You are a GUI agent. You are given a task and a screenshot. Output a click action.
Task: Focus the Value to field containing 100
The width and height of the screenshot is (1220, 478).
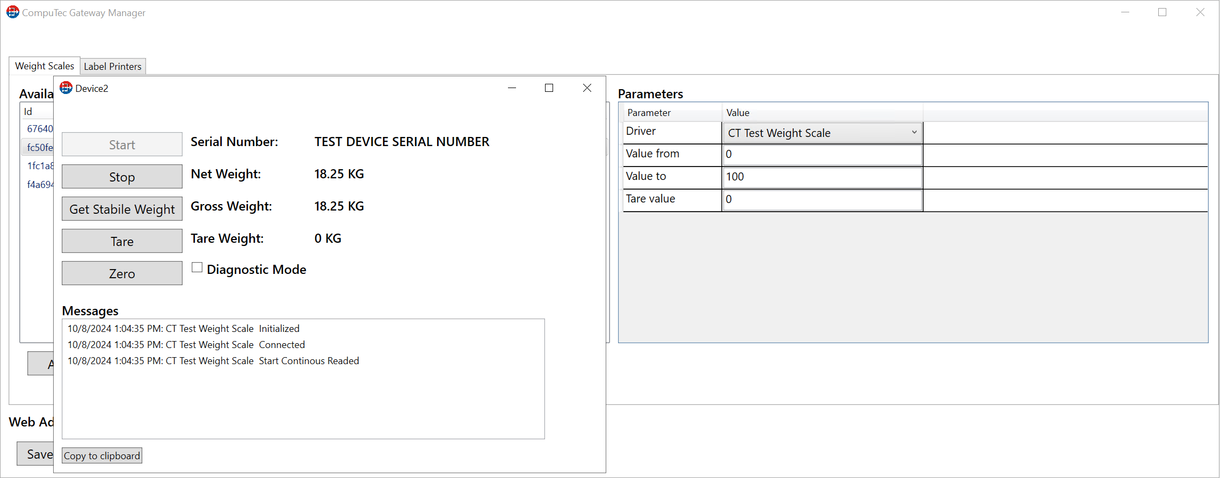(822, 177)
